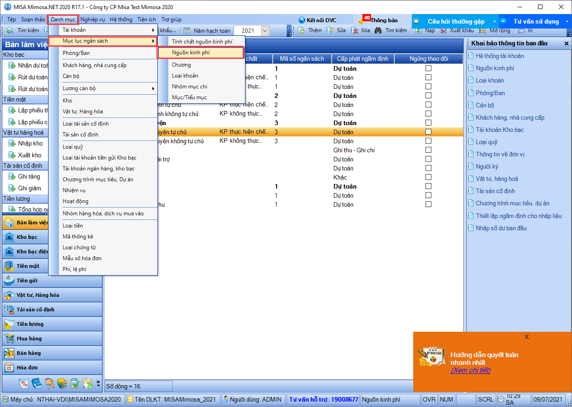Open the Tiền mặt module
Viewport: 572px width, 407px height.
(x=52, y=266)
